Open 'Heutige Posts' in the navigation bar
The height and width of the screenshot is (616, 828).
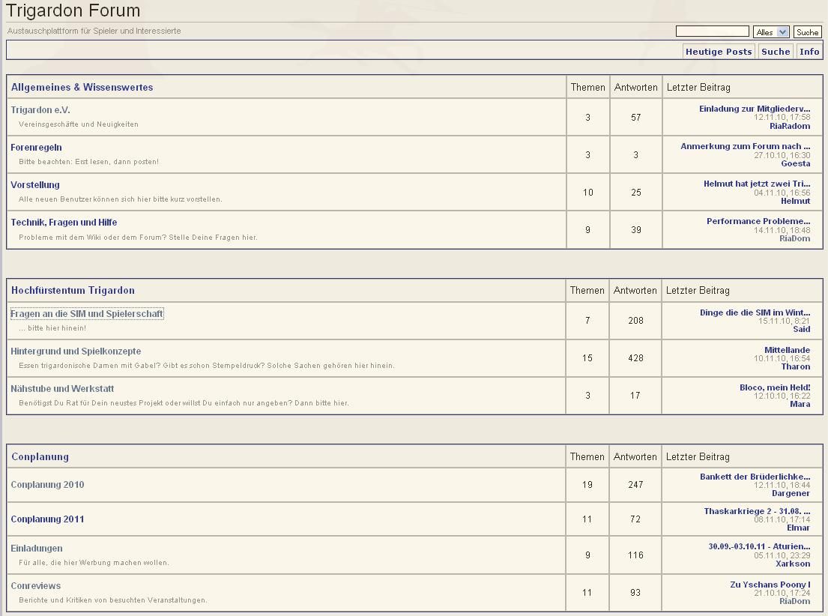(x=718, y=52)
